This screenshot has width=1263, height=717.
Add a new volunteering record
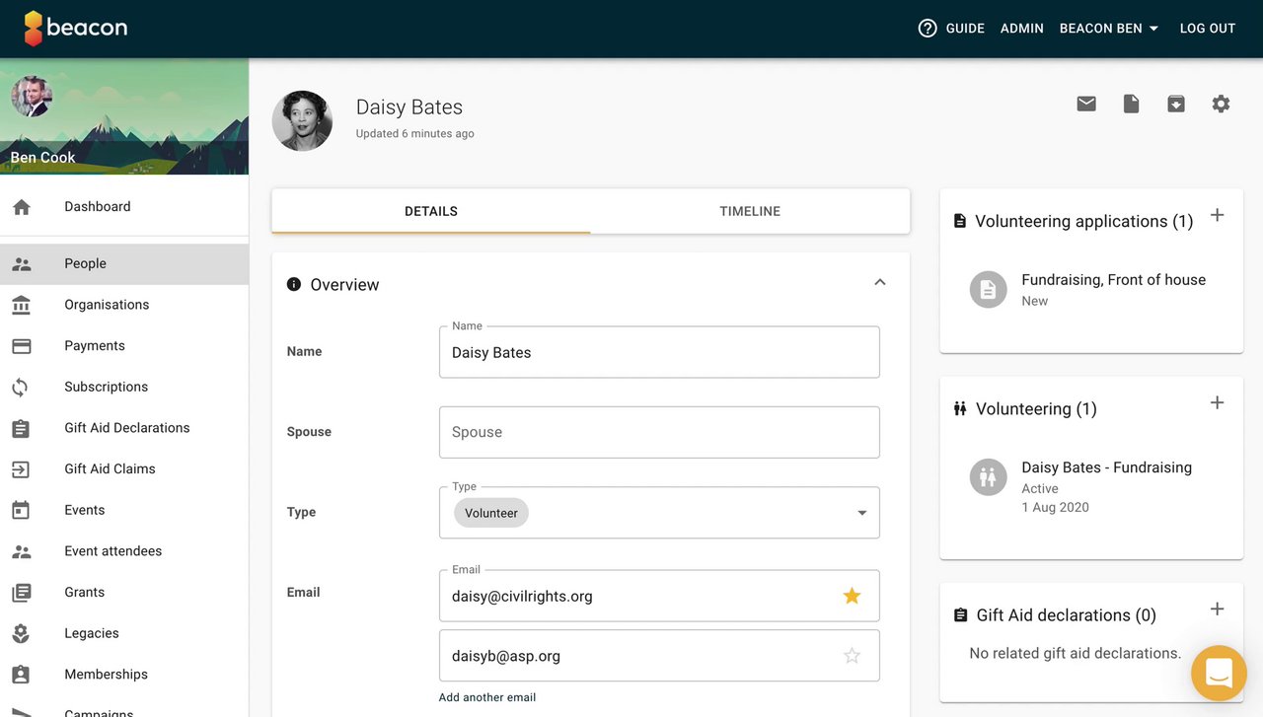(x=1217, y=402)
